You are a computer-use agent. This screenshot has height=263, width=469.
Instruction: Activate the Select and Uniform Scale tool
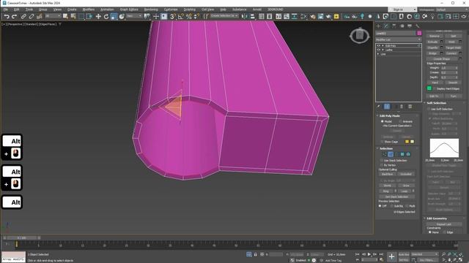click(114, 17)
